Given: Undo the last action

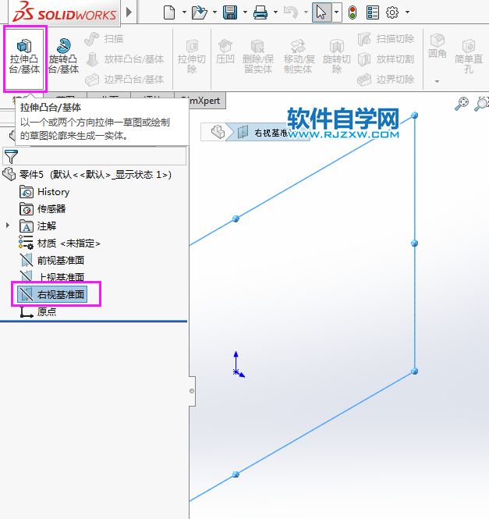Looking at the screenshot, I should pyautogui.click(x=291, y=12).
